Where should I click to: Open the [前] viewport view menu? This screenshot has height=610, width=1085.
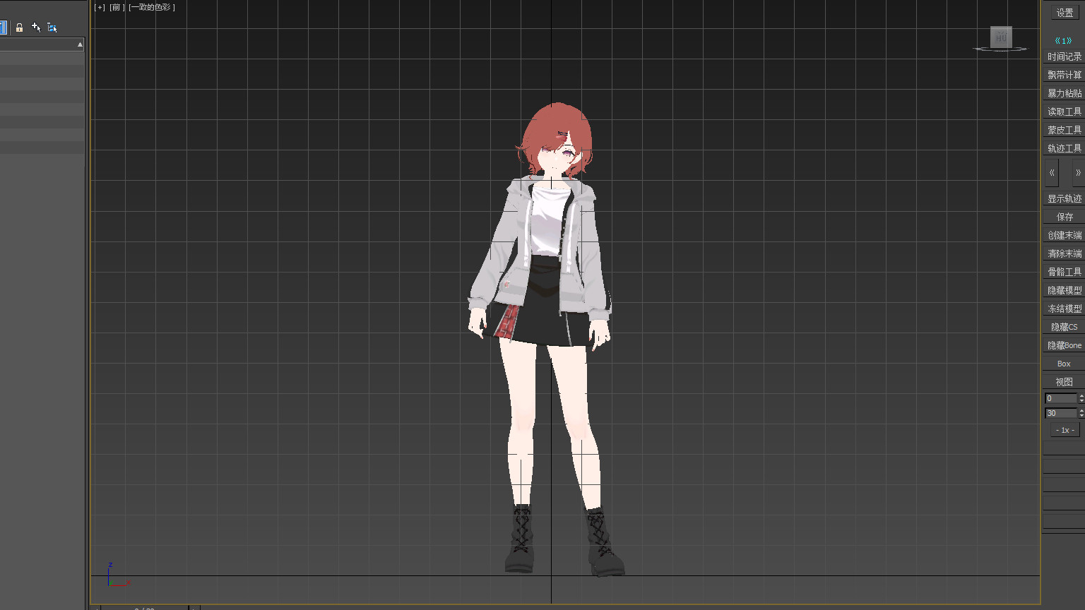117,7
